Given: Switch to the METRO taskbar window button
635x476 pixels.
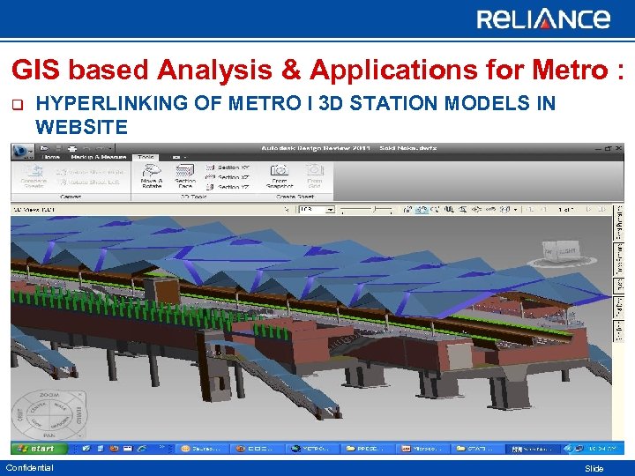Looking at the screenshot, I should click(x=312, y=449).
